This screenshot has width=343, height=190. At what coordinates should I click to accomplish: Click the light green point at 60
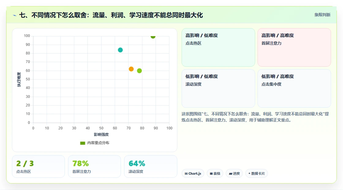(x=139, y=71)
